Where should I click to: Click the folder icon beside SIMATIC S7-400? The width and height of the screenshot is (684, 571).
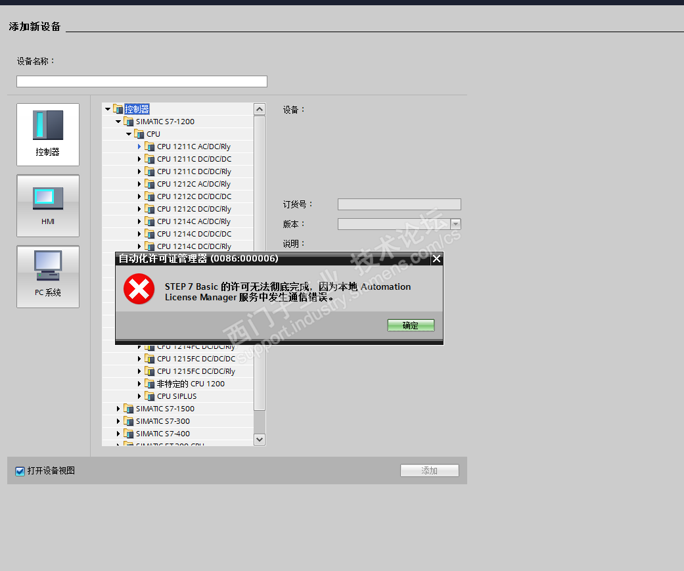(x=128, y=434)
